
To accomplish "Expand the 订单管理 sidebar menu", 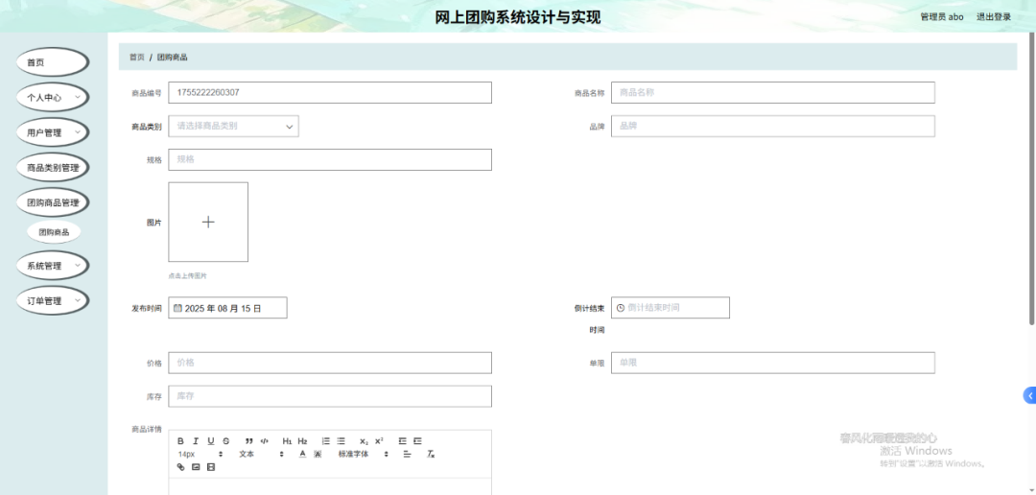I will (x=53, y=300).
